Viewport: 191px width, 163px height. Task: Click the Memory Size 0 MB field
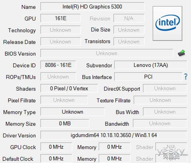[x=65, y=123]
